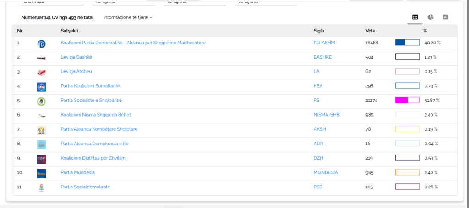Click the Koalicioni Djathtas për Zhvillim logo
Screen dimensions: 469x208
click(x=41, y=159)
